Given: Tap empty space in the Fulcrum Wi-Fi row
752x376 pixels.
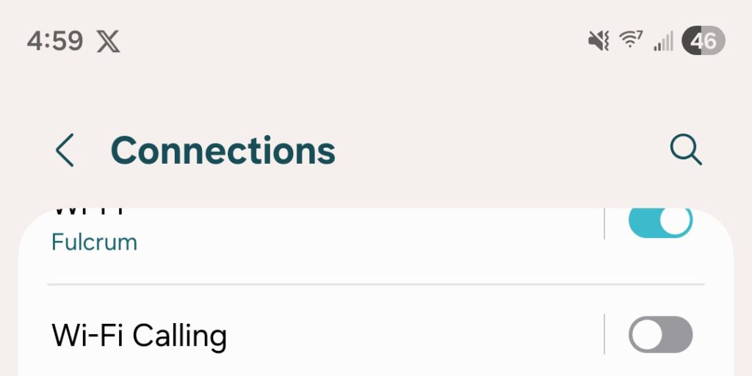Looking at the screenshot, I should (367, 235).
